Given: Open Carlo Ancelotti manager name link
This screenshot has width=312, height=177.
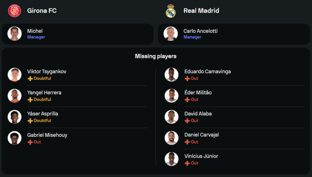Looking at the screenshot, I should tap(200, 31).
